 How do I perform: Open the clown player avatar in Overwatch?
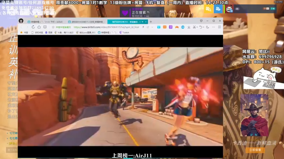pos(229,9)
